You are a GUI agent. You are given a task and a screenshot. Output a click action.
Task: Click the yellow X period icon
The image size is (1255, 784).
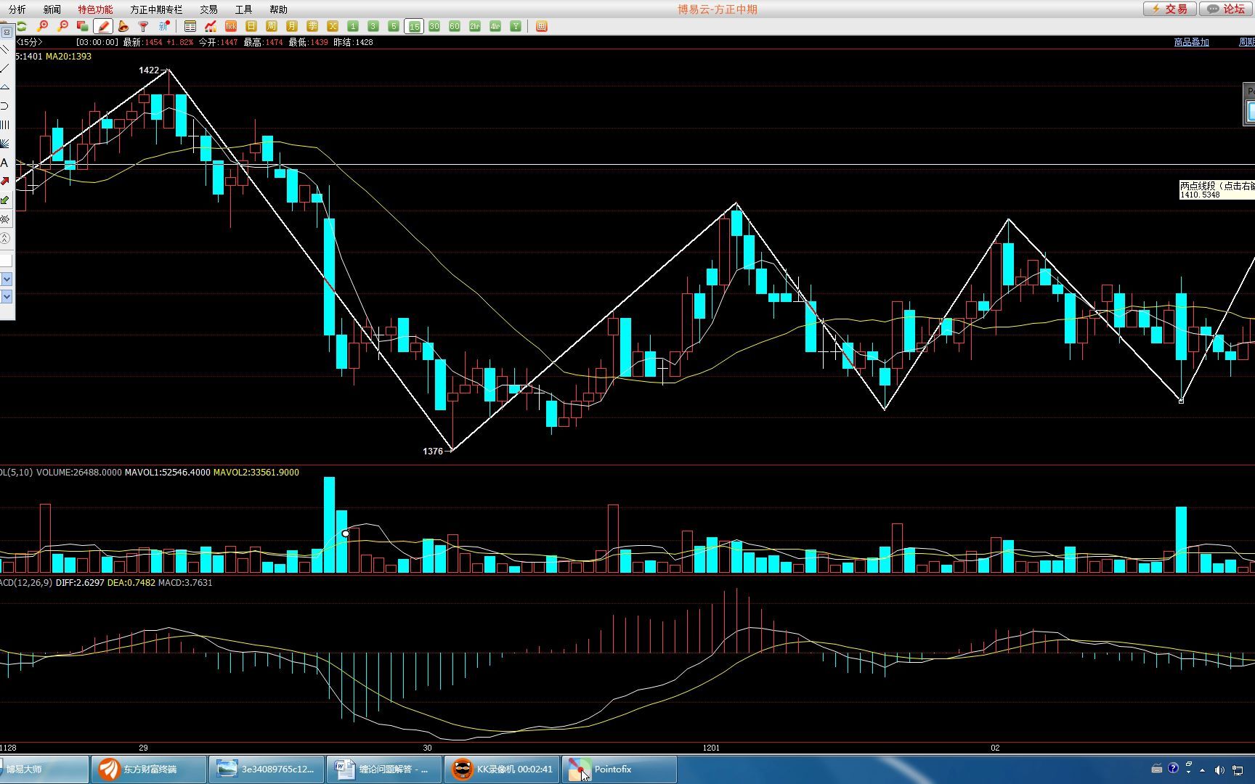[x=333, y=26]
